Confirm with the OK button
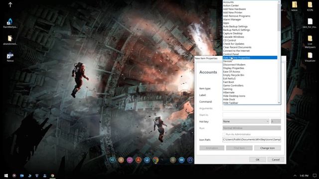This screenshot has width=319, height=179. (x=258, y=160)
